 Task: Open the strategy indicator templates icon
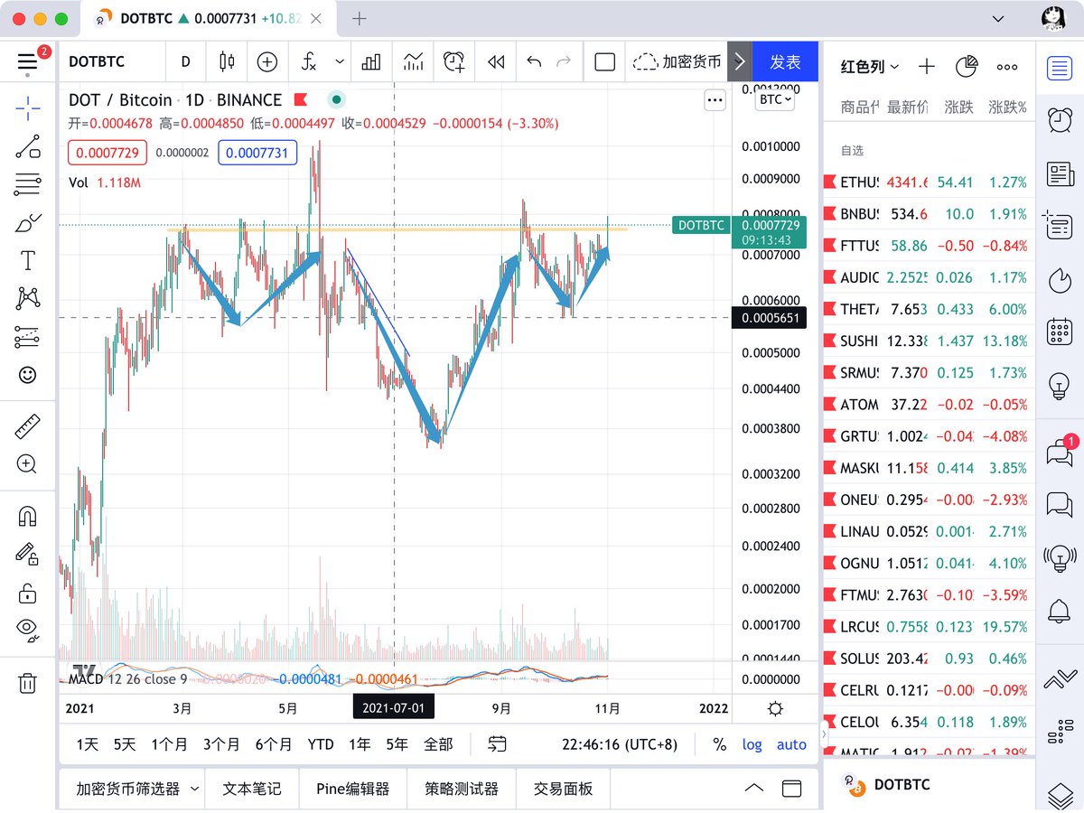point(414,61)
